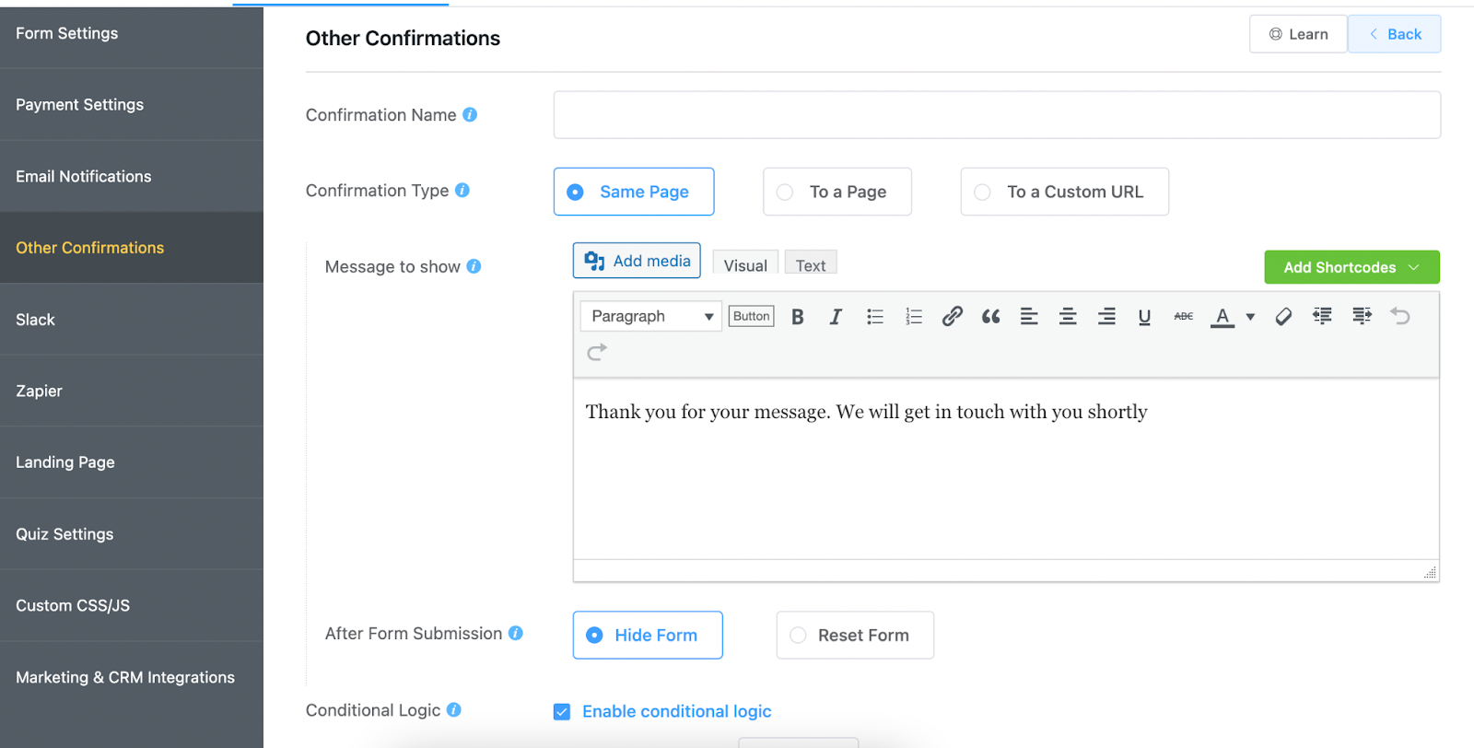Expand the Add Shortcodes dropdown
The image size is (1474, 748).
coord(1351,267)
